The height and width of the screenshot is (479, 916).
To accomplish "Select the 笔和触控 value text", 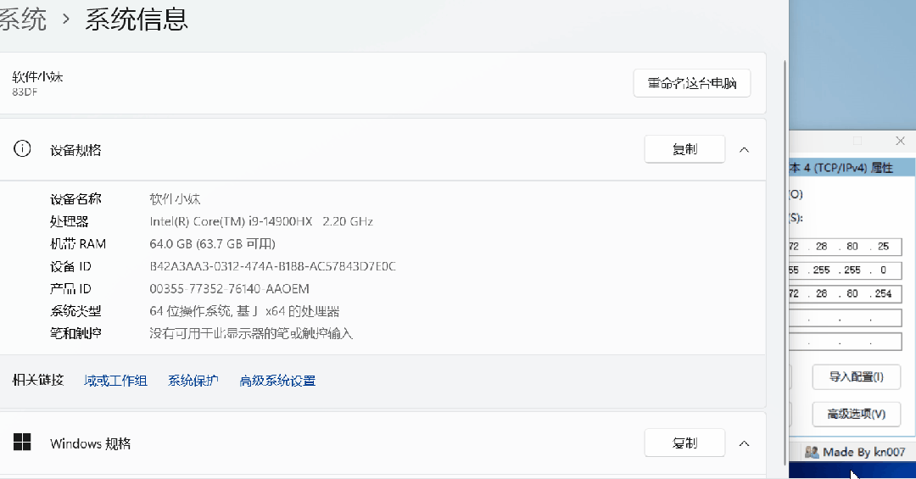I will 251,333.
